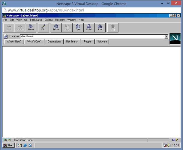Viewport: 183px width, 150px height.
Task: Minimize the Netscape inner window
Action: click(x=171, y=15)
